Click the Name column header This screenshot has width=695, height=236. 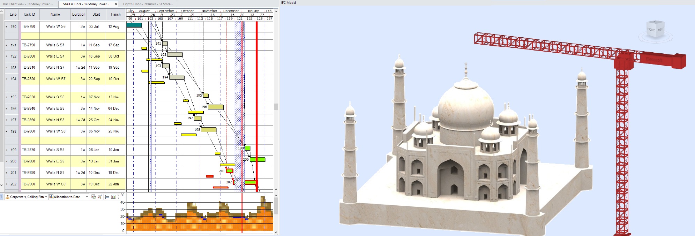tap(55, 14)
